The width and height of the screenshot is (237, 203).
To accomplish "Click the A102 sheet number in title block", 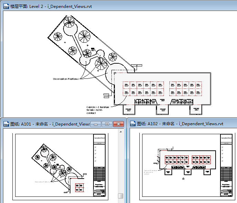I will [x=226, y=194].
